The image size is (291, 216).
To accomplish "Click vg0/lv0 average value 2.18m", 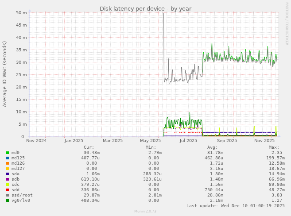I will (217, 201).
